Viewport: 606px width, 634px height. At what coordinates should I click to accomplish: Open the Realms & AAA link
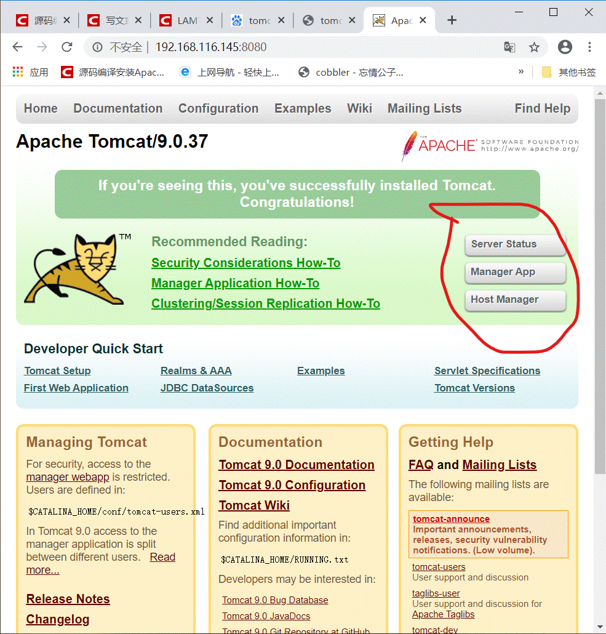point(196,371)
